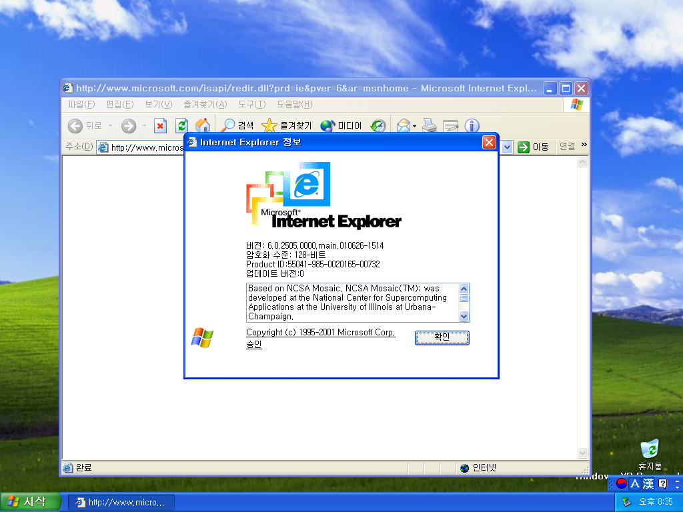Click the Internet Explorer logo image in dialog

pos(323,195)
